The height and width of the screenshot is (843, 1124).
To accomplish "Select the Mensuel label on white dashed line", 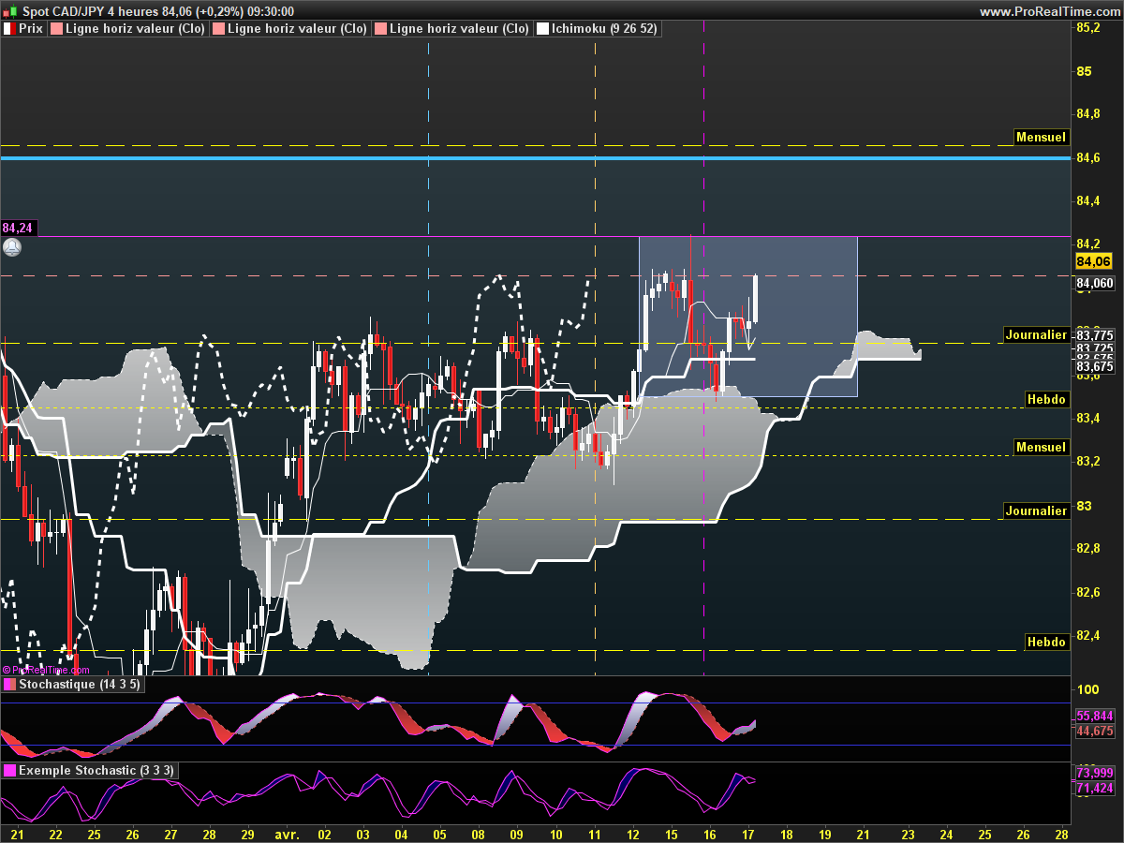I will click(1041, 137).
